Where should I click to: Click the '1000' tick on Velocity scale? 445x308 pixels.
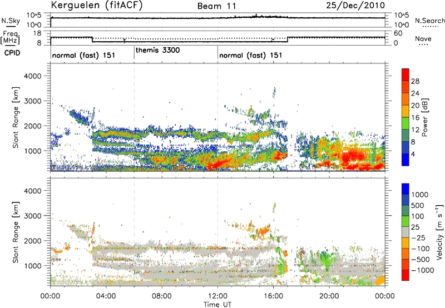click(420, 195)
